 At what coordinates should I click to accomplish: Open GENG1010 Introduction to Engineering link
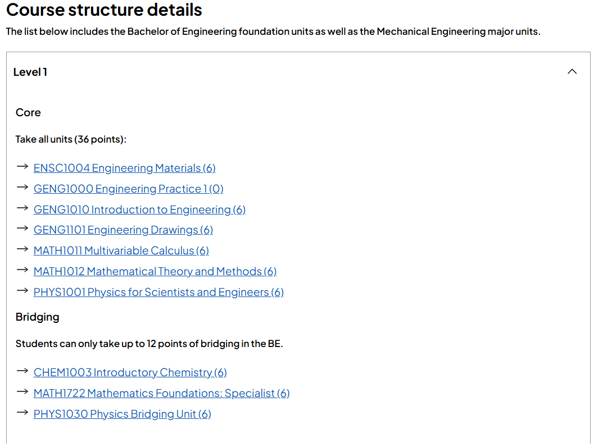point(139,209)
